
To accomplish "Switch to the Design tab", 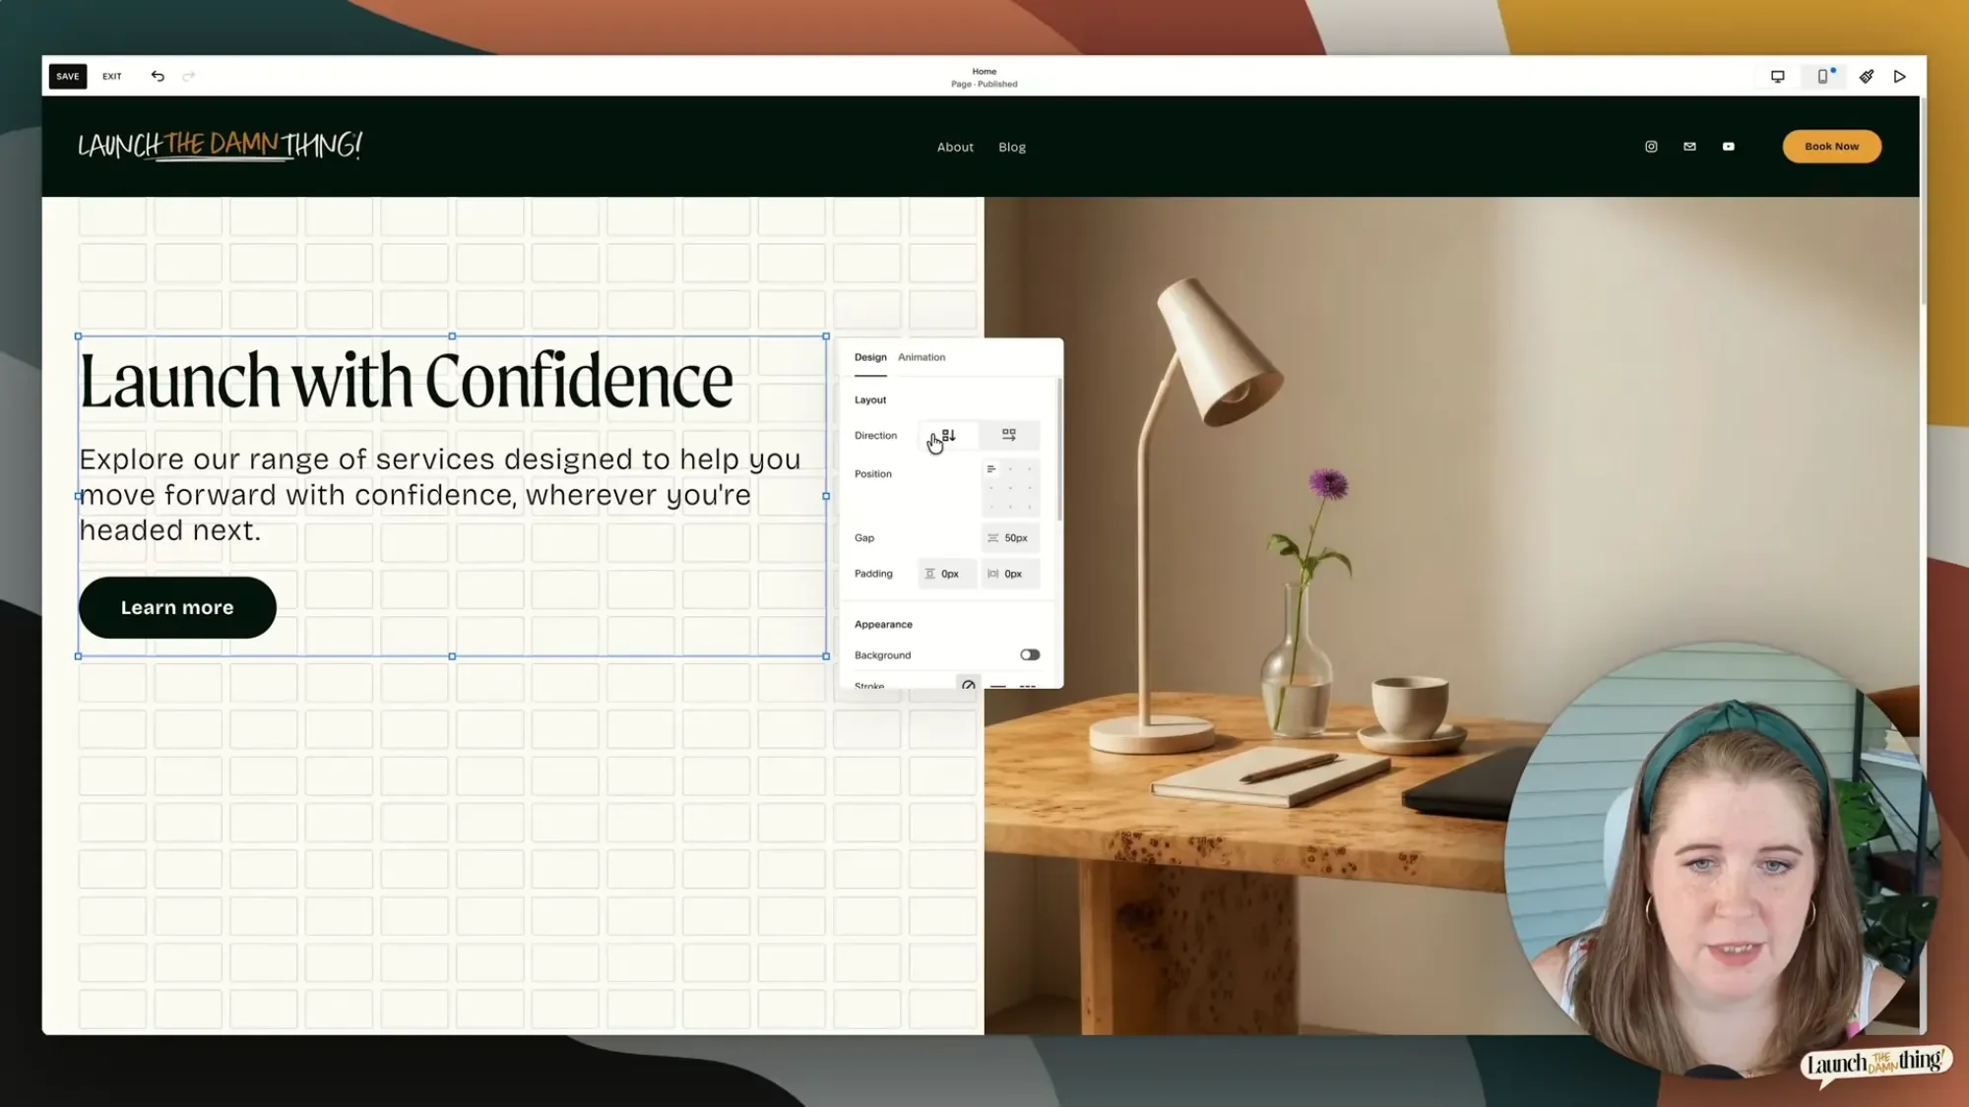I will point(870,357).
